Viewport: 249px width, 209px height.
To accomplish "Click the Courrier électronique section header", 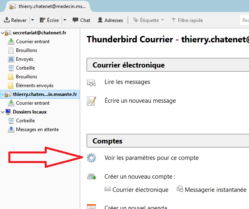I will click(x=168, y=65).
